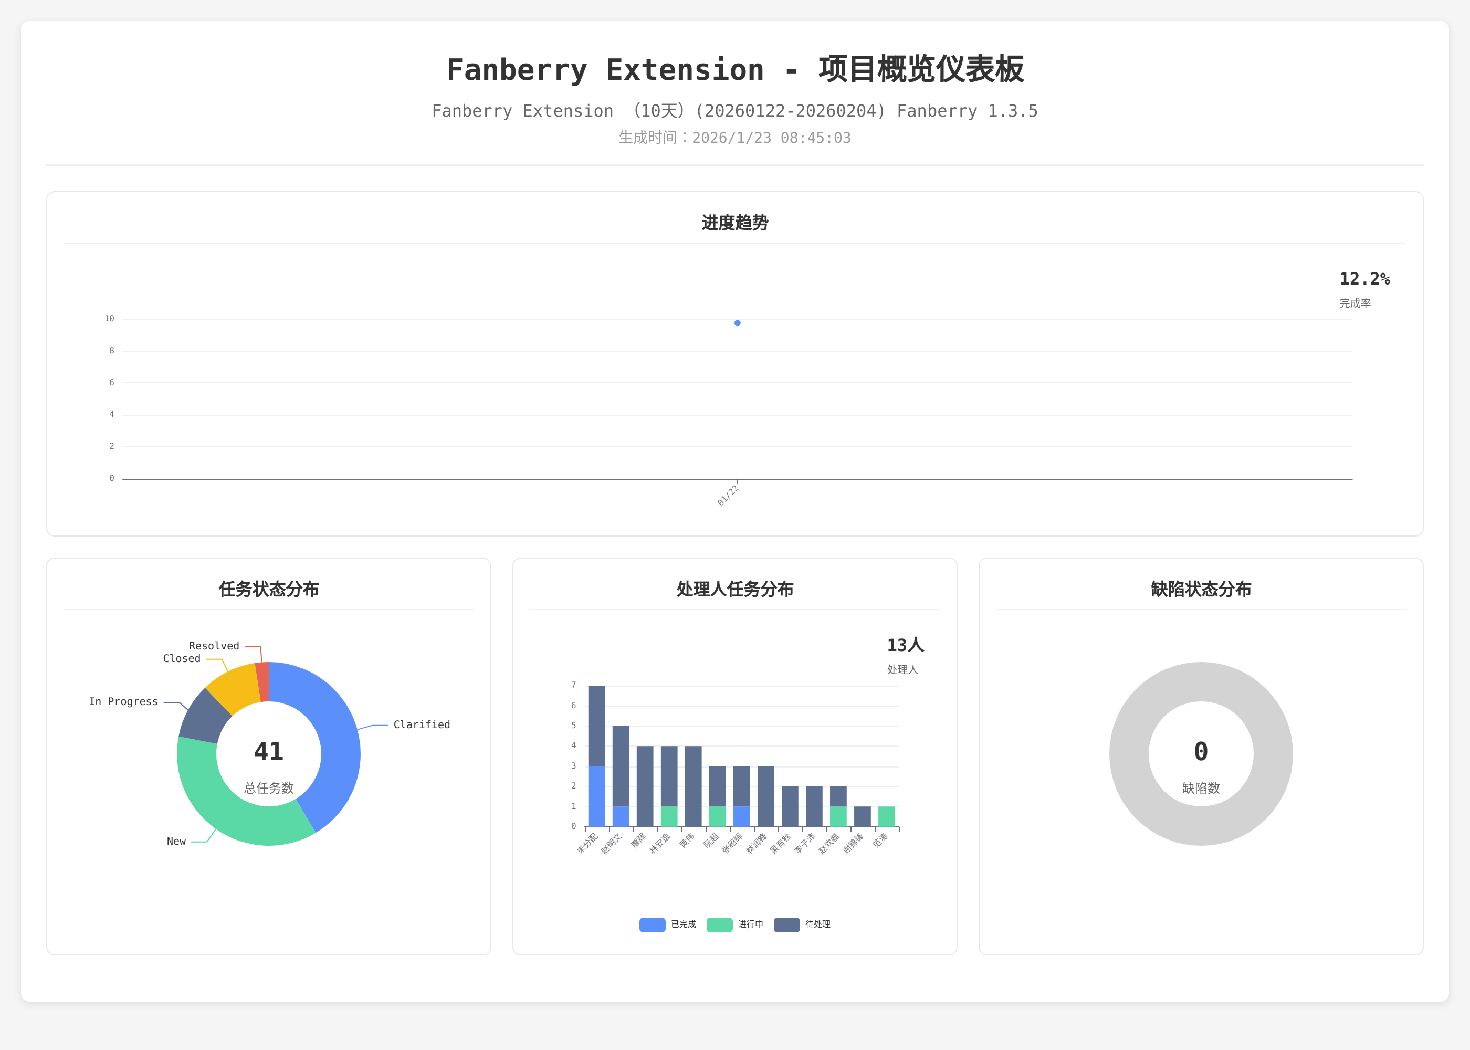Click the 41 total tasks number
1470x1050 pixels.
point(268,751)
